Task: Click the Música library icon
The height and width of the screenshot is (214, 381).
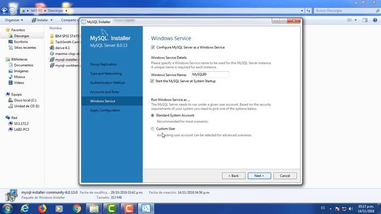Action: click(11, 77)
